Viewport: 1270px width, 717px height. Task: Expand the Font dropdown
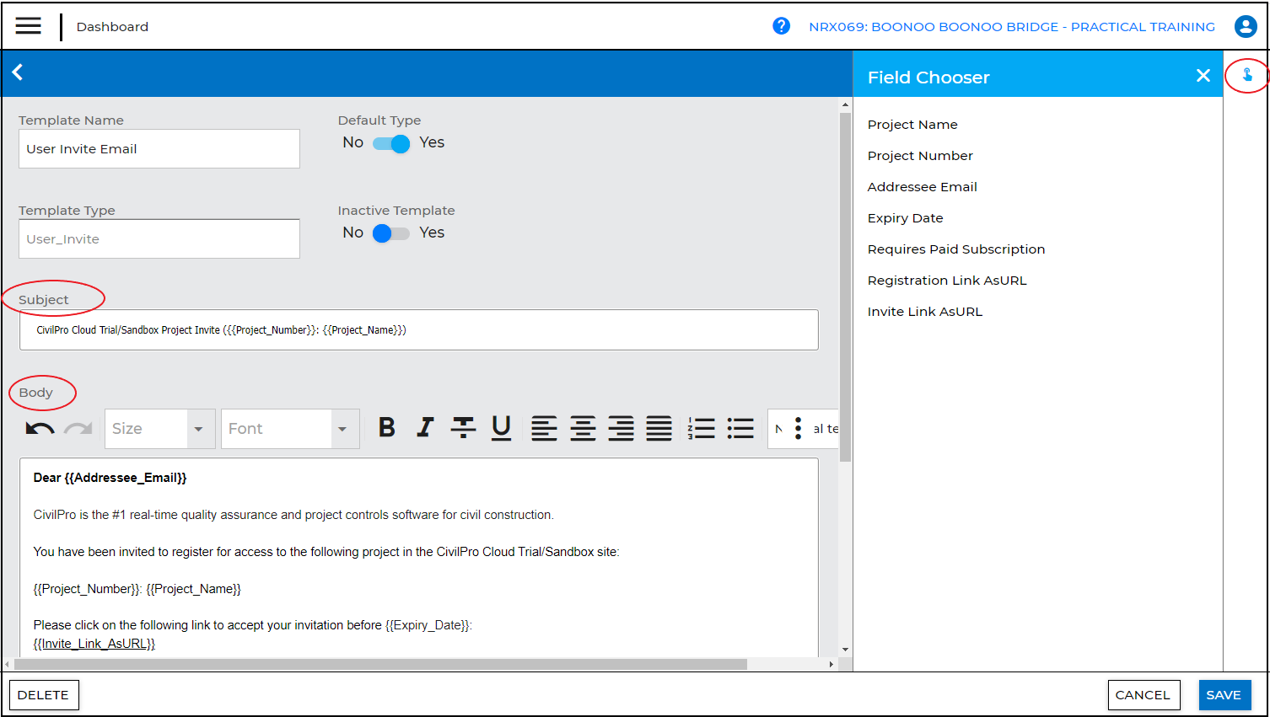[342, 429]
